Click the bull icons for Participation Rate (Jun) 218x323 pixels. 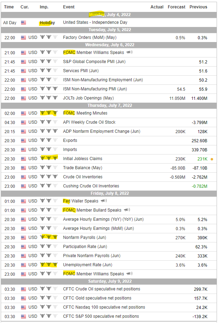point(49,246)
